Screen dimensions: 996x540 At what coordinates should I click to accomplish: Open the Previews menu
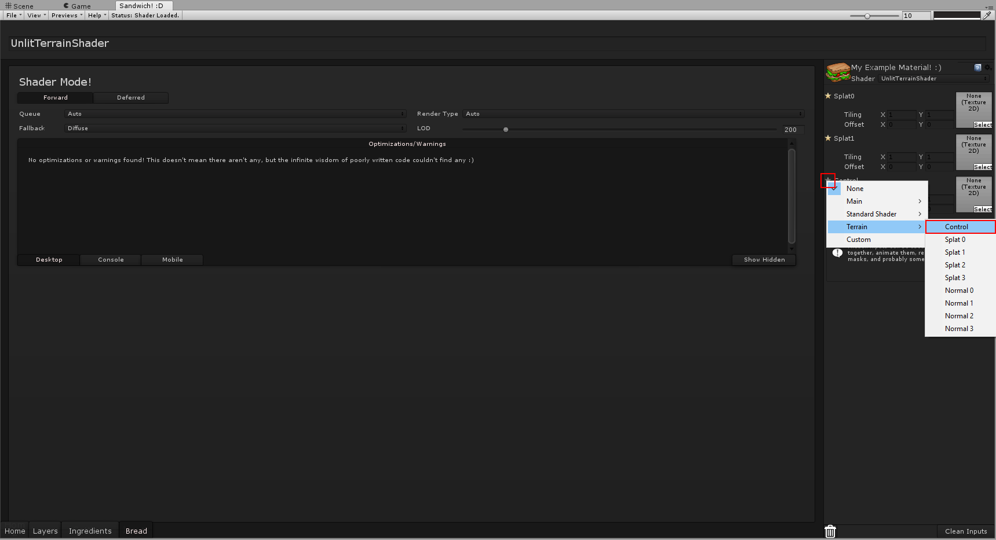tap(67, 16)
